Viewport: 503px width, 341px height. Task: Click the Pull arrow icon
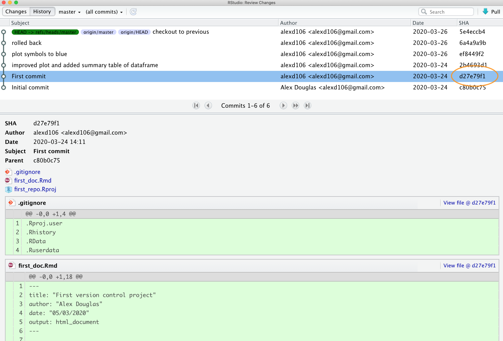485,11
